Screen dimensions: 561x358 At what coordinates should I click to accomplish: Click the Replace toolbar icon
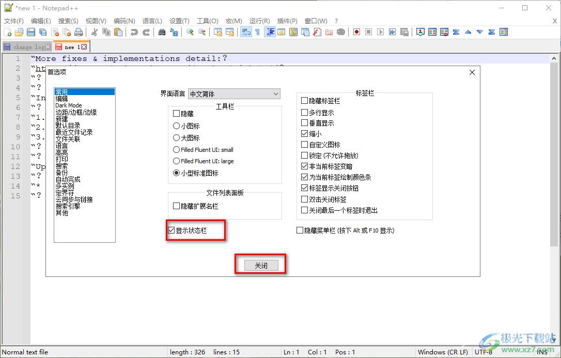(174, 32)
